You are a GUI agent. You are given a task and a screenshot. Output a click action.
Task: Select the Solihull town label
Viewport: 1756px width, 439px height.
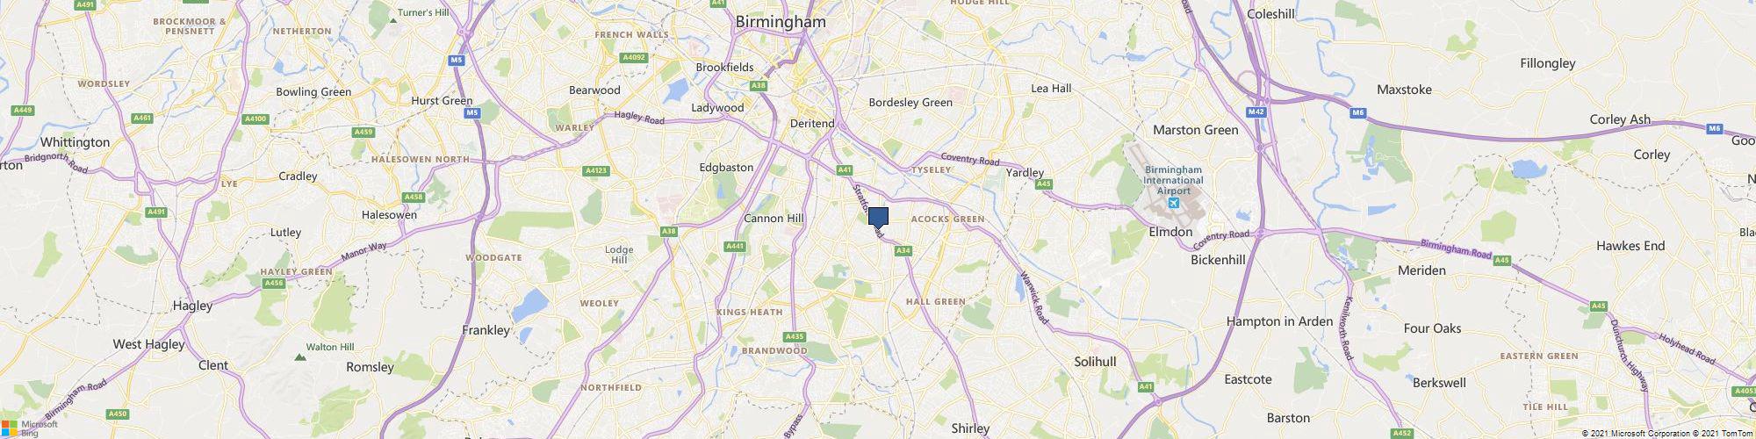tap(1095, 362)
